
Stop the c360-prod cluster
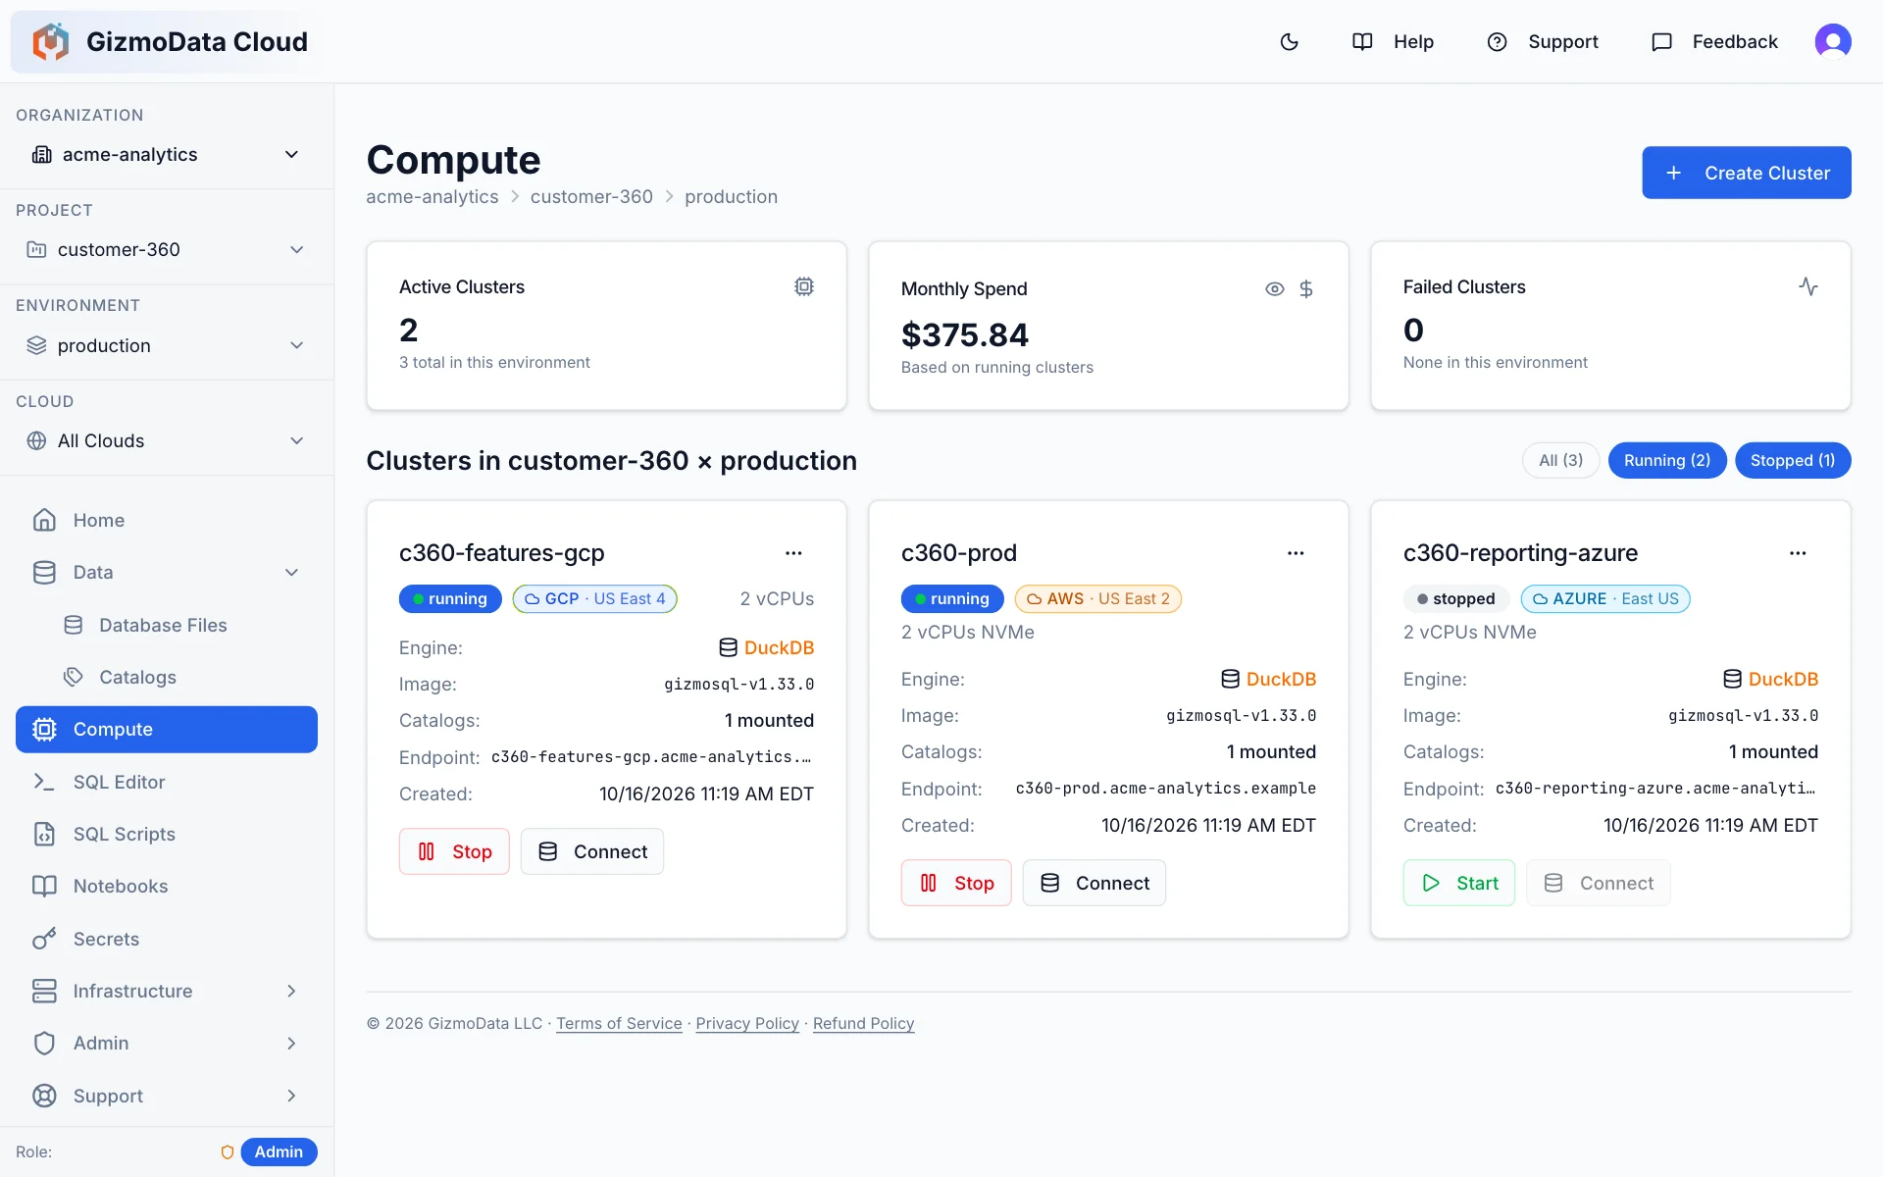956,883
